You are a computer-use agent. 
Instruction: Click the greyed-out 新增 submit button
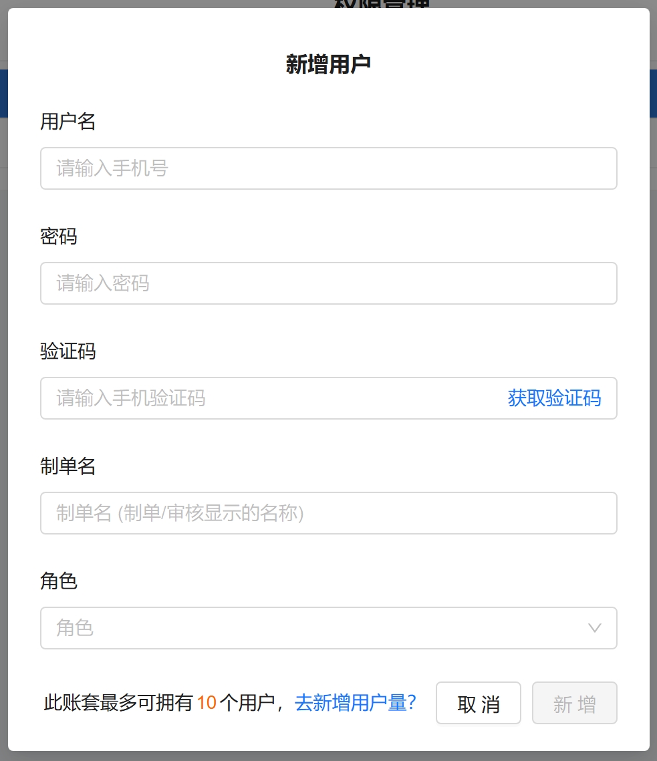pos(574,704)
